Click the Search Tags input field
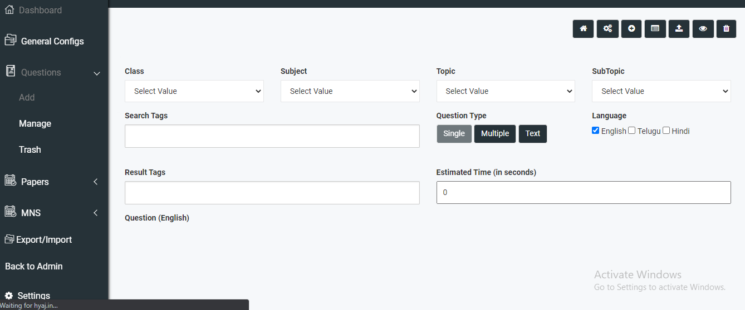 click(x=272, y=136)
